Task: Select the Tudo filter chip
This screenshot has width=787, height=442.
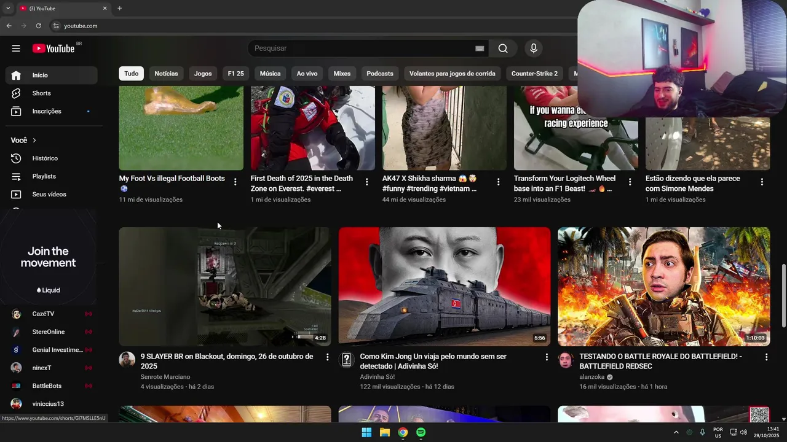Action: pos(132,74)
